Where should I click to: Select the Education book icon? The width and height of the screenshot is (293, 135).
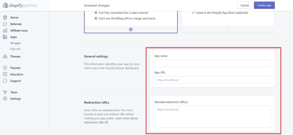[5, 74]
